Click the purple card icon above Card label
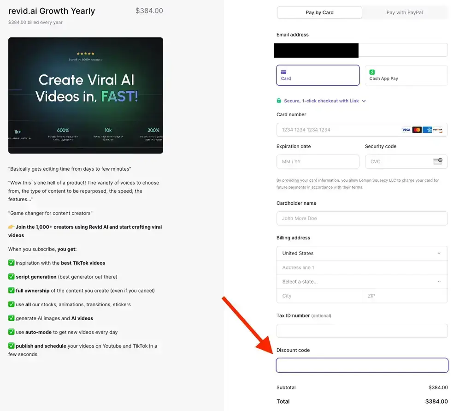459x411 pixels. pyautogui.click(x=283, y=72)
